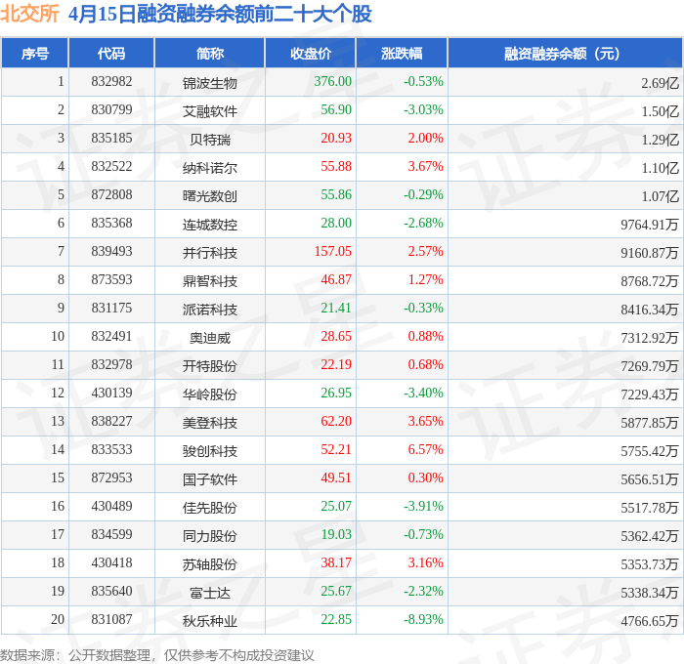Click the 涨跌幅 column header
This screenshot has height=664, width=684.
click(x=402, y=53)
